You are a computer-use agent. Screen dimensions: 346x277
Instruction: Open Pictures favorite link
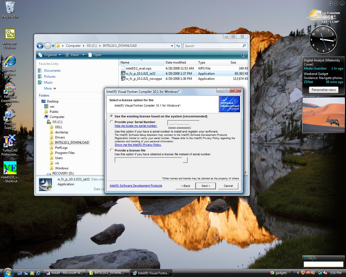[50, 77]
